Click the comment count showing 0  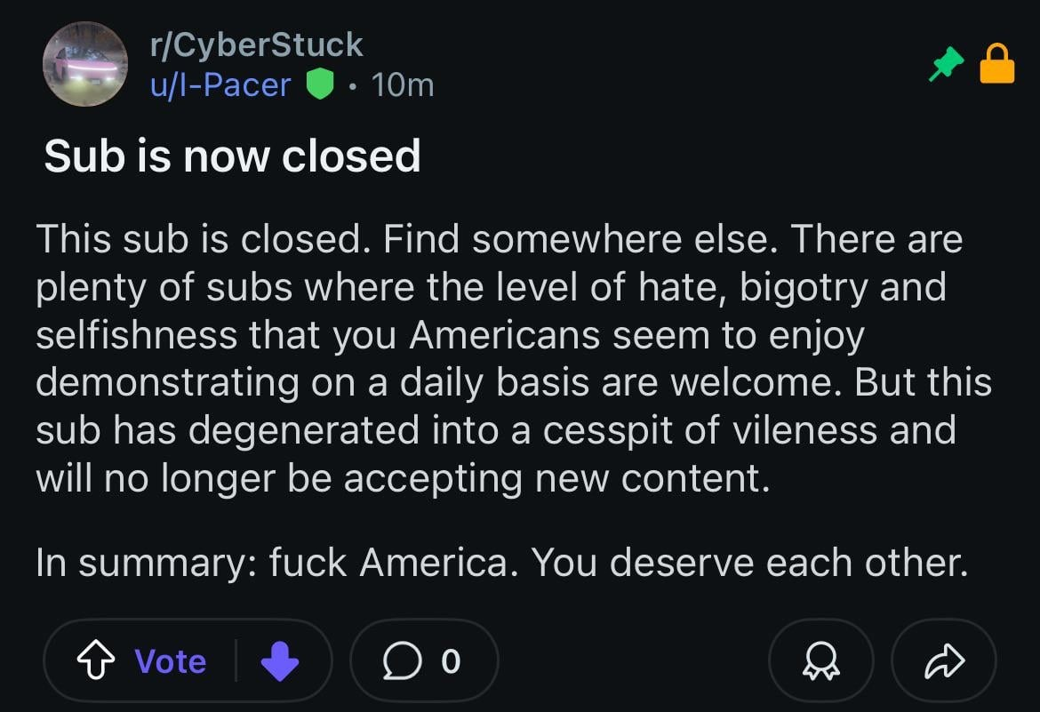click(x=451, y=661)
